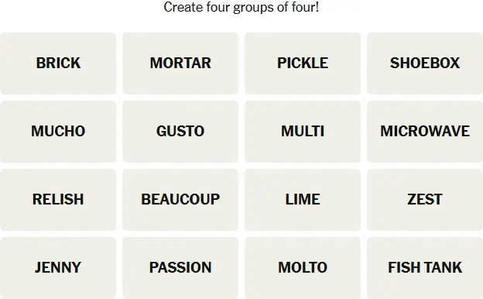Select the MOLTO tile

click(x=303, y=268)
